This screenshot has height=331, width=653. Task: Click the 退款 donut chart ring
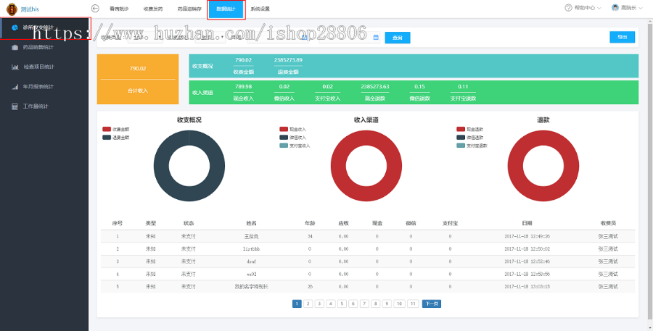(x=515, y=166)
